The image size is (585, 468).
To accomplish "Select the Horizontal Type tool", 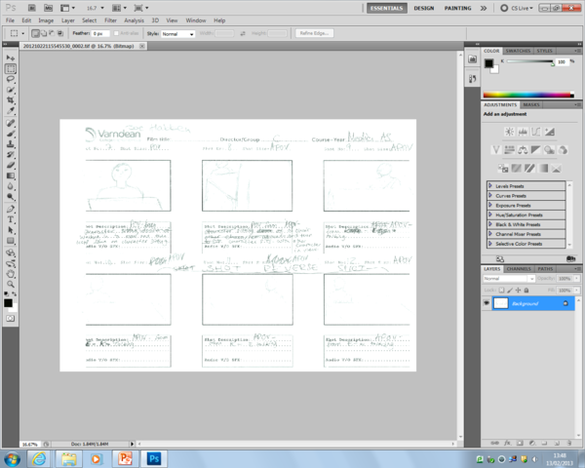I will point(11,219).
